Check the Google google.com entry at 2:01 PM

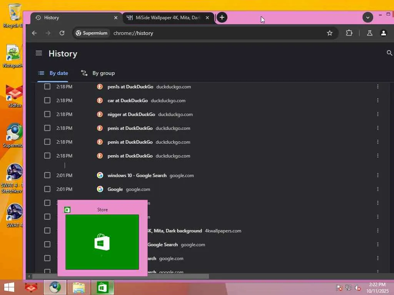(x=47, y=189)
